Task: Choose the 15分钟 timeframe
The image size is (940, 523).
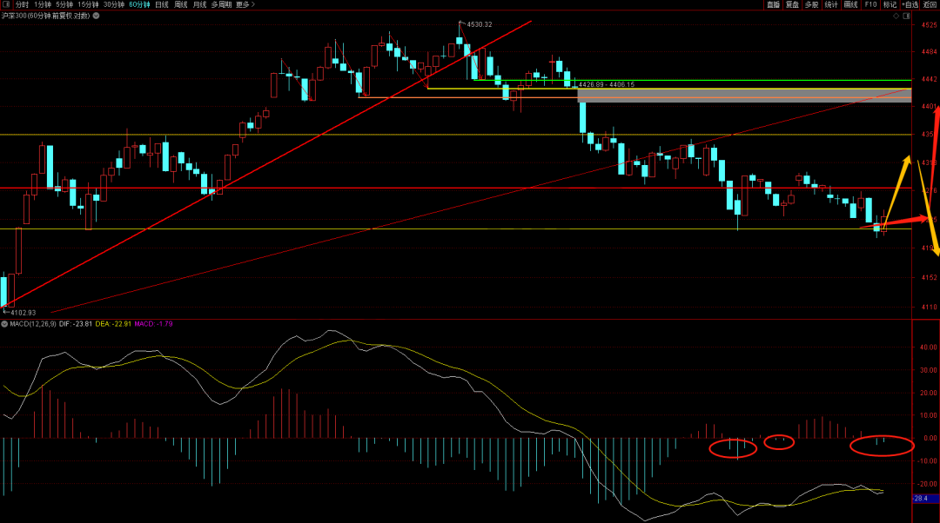Action: (89, 4)
